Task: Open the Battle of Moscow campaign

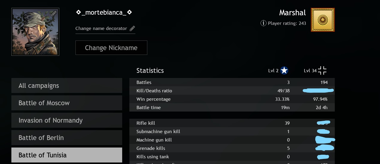Action: (66, 103)
